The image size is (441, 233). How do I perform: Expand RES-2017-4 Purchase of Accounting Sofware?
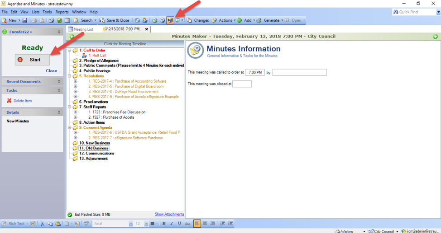tap(75, 81)
